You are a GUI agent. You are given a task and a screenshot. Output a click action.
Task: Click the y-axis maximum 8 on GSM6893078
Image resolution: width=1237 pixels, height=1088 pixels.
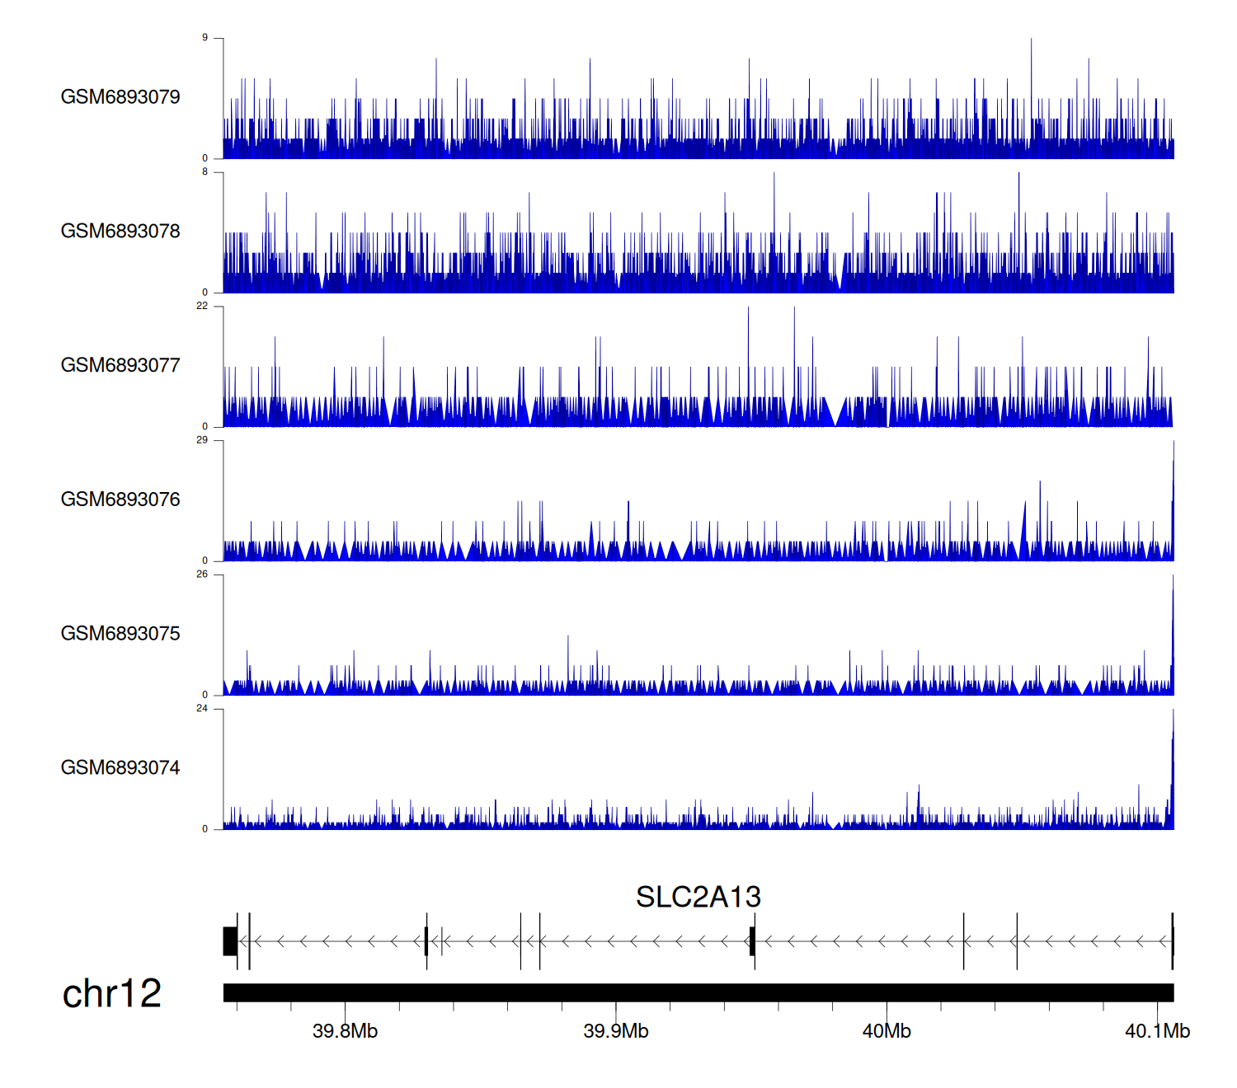[205, 172]
